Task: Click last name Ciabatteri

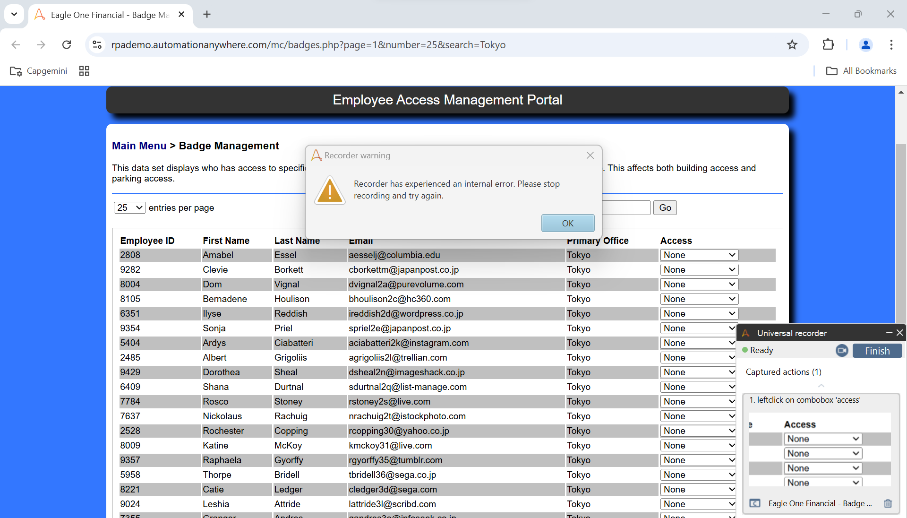Action: point(294,343)
